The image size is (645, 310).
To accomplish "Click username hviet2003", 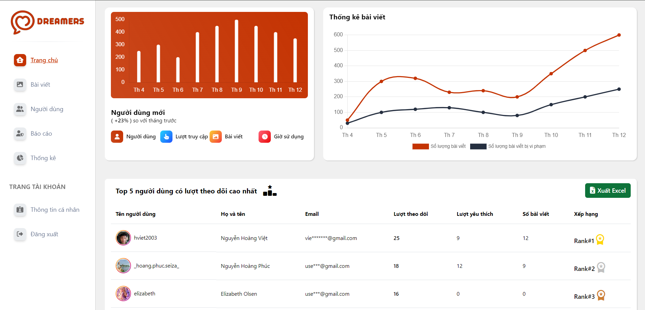I will click(145, 238).
